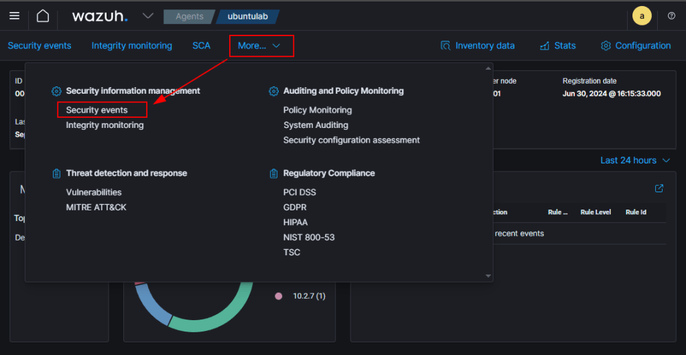Open agent Configuration
Viewport: 686px width, 355px height.
pos(636,46)
